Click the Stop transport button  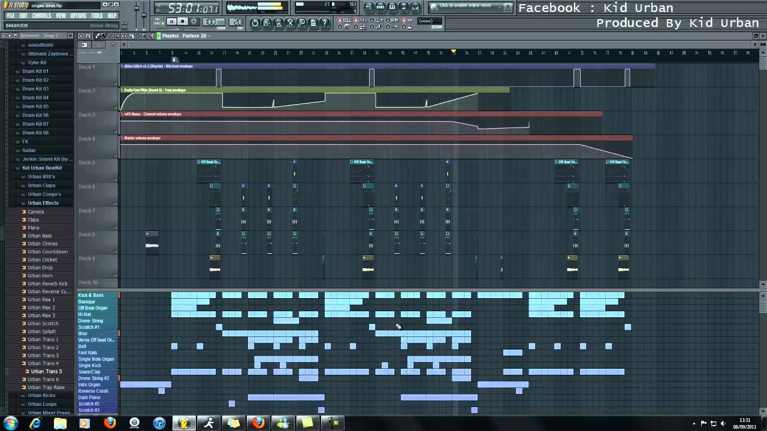[183, 22]
